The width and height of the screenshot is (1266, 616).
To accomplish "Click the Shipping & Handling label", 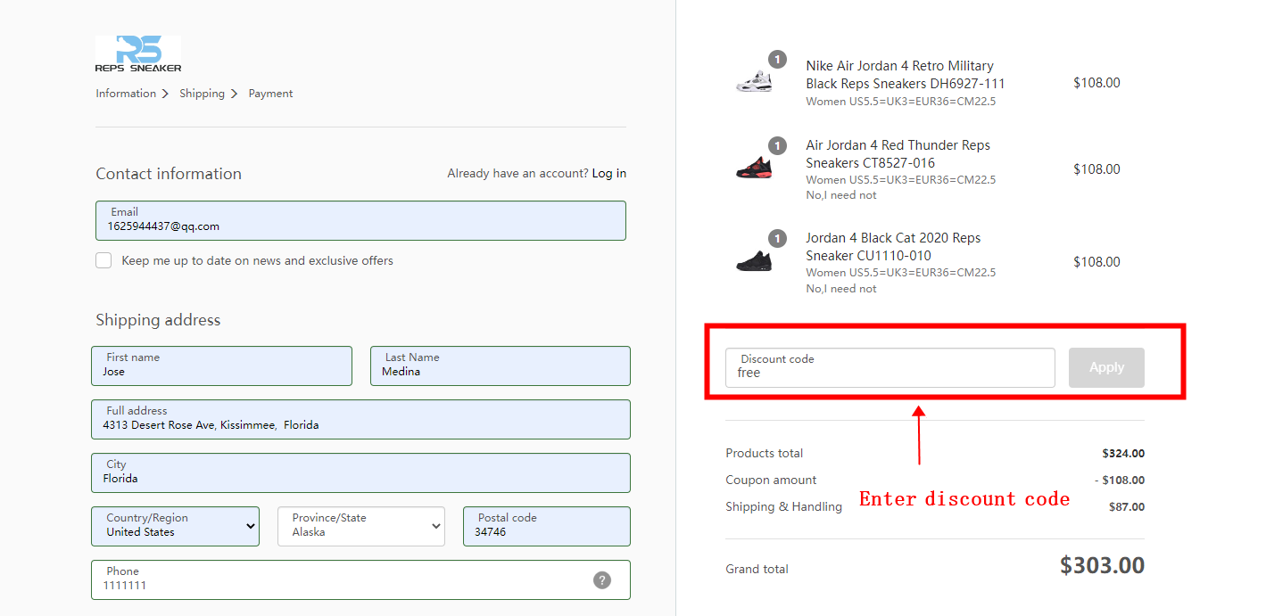I will click(x=784, y=507).
